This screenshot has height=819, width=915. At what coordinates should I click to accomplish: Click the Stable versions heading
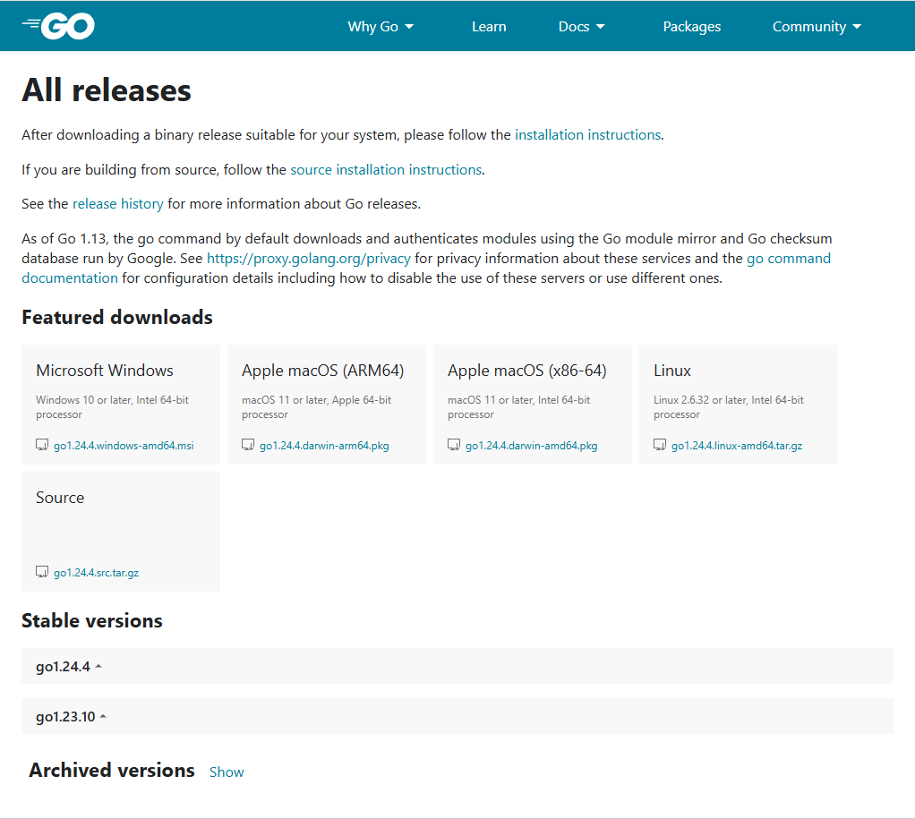(x=92, y=620)
